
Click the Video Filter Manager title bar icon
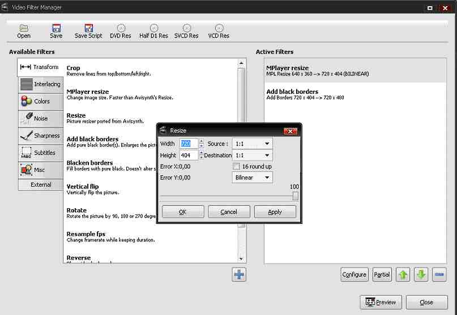pos(5,7)
